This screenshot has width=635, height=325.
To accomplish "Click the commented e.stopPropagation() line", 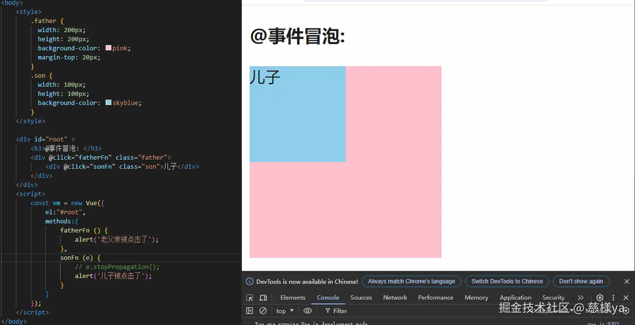I will point(117,267).
